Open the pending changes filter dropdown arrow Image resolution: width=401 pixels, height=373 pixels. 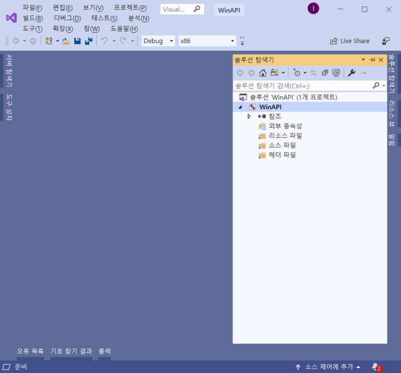pos(305,73)
